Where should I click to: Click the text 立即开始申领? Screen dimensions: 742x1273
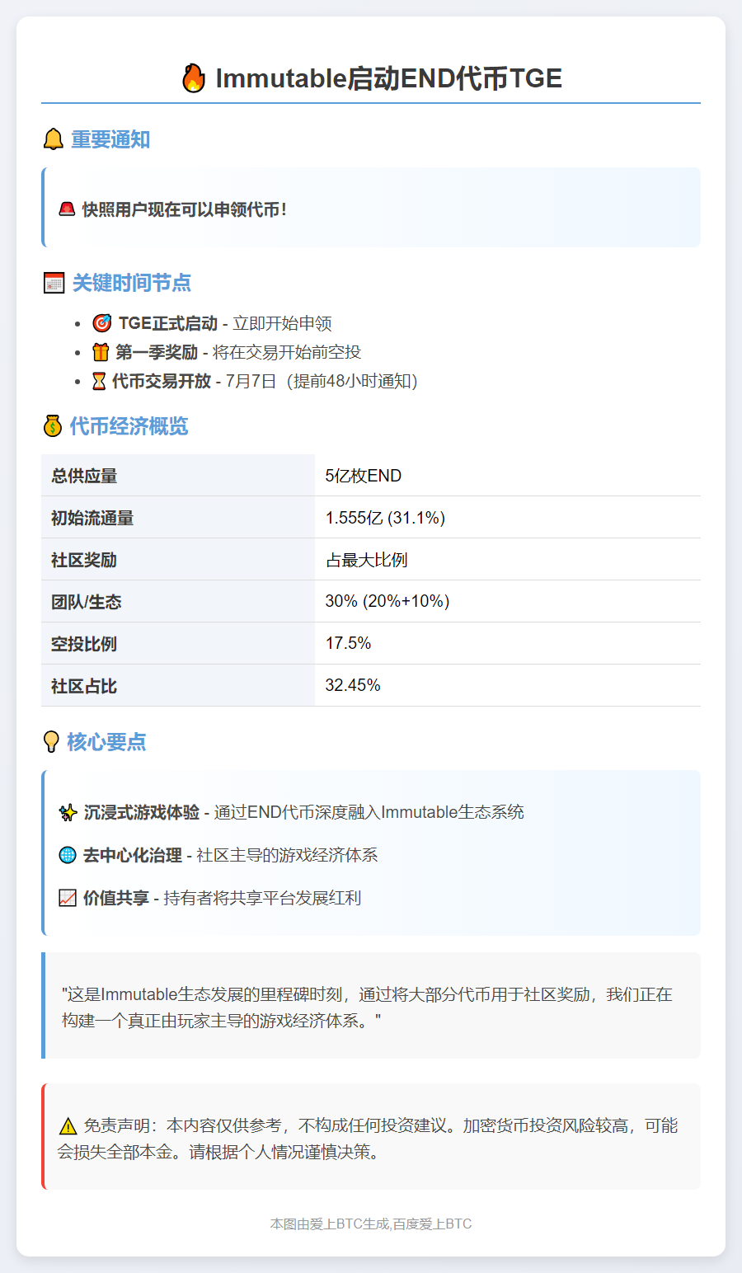point(283,323)
